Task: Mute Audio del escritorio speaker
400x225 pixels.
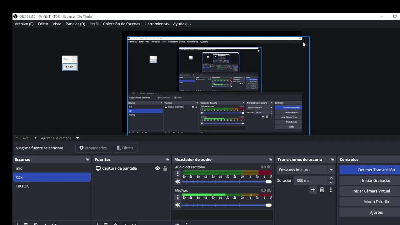Action: click(x=178, y=182)
